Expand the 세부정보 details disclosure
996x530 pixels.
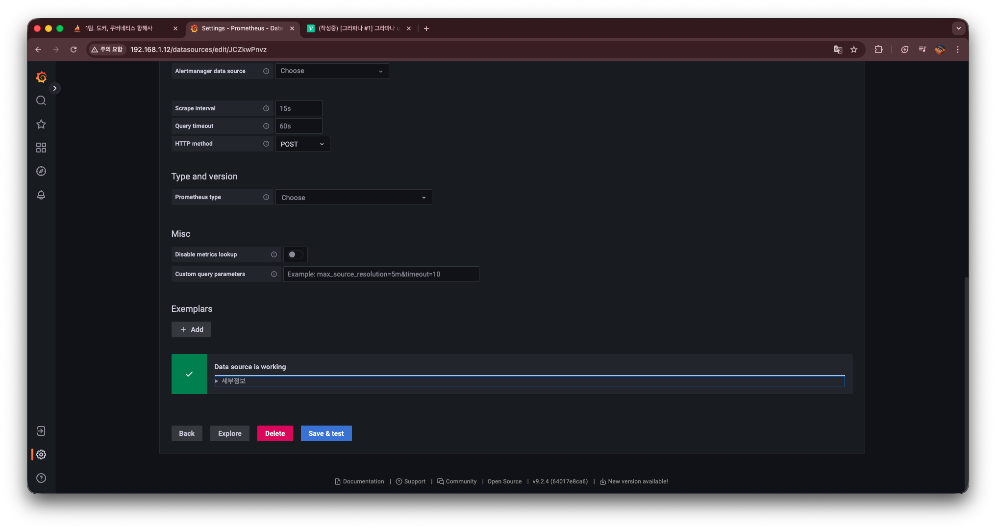233,381
